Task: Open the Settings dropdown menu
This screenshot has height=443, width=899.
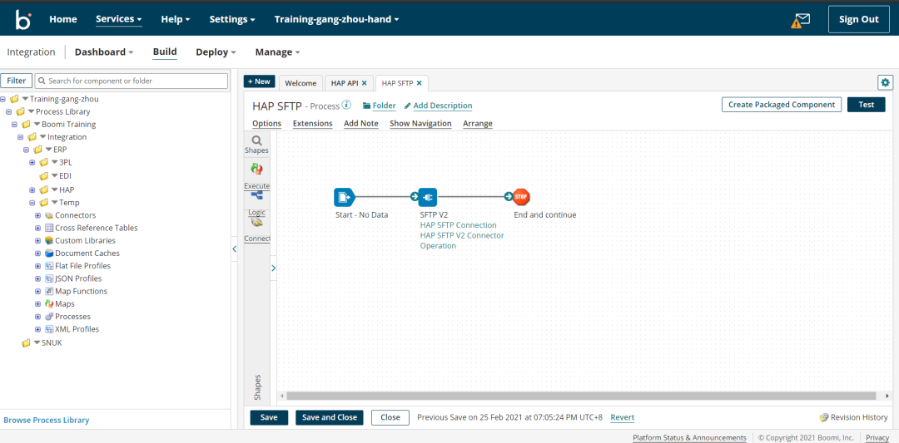Action: pyautogui.click(x=232, y=19)
